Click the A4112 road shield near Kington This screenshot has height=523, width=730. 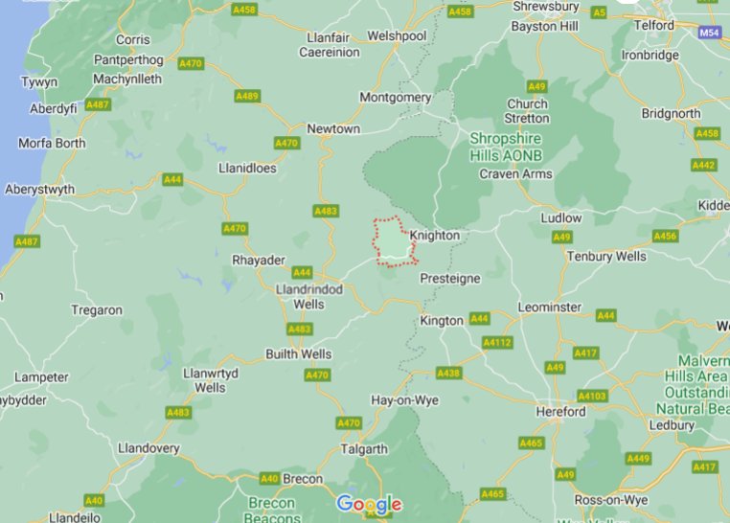[x=497, y=343]
